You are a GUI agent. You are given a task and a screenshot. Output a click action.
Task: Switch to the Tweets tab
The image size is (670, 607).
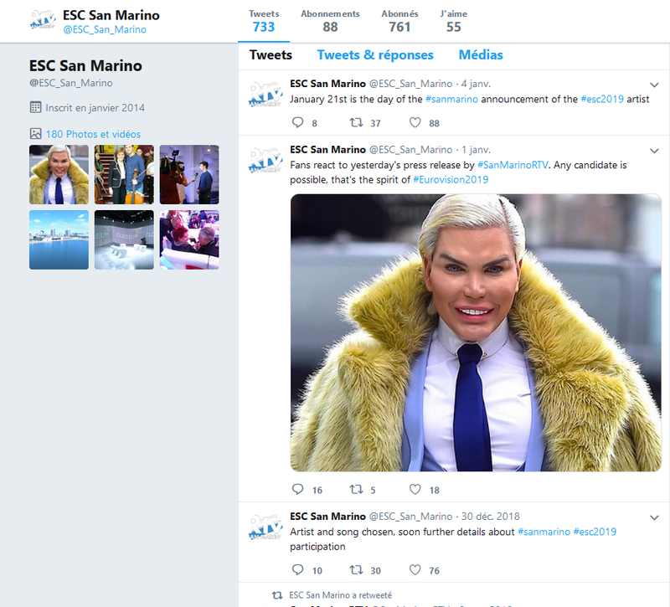point(271,55)
